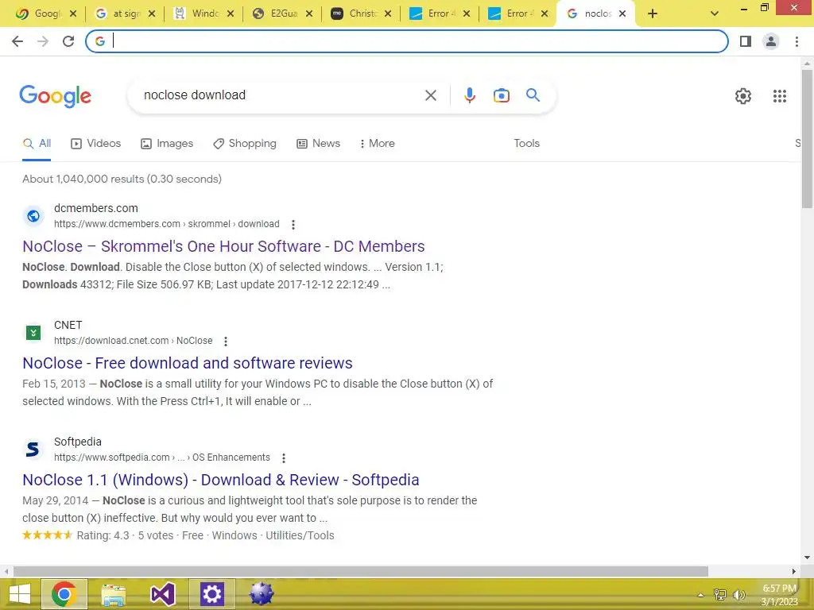Click the Google logo

pos(56,96)
